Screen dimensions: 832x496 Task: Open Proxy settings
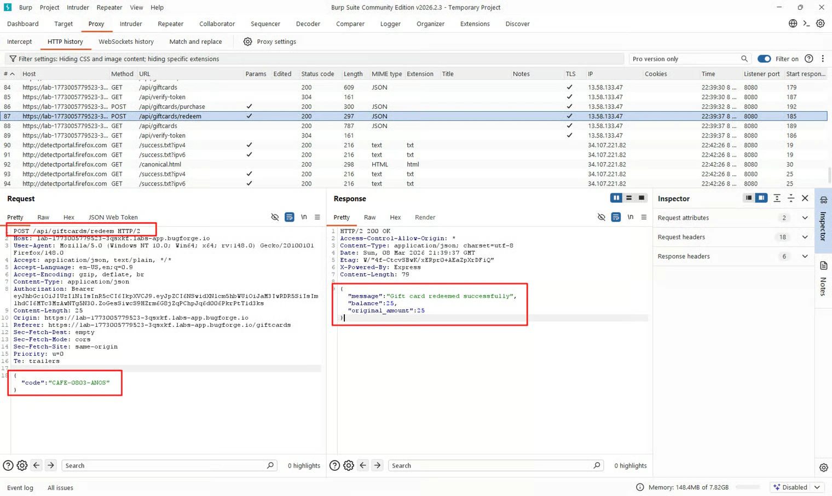(269, 42)
